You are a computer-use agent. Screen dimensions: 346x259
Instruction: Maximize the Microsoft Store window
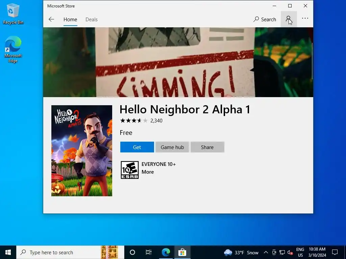[290, 6]
